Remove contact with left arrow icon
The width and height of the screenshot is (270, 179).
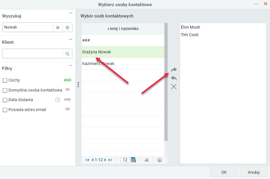[x=174, y=78]
